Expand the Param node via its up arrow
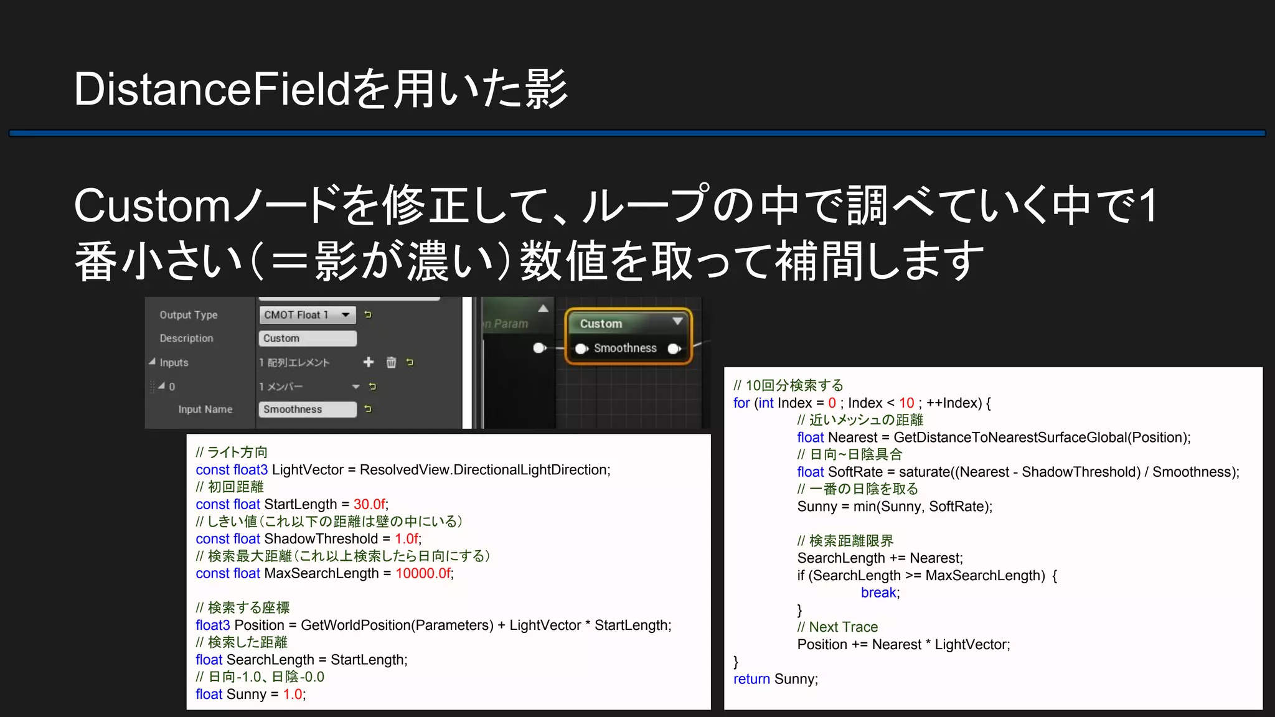1275x717 pixels. pyautogui.click(x=543, y=308)
